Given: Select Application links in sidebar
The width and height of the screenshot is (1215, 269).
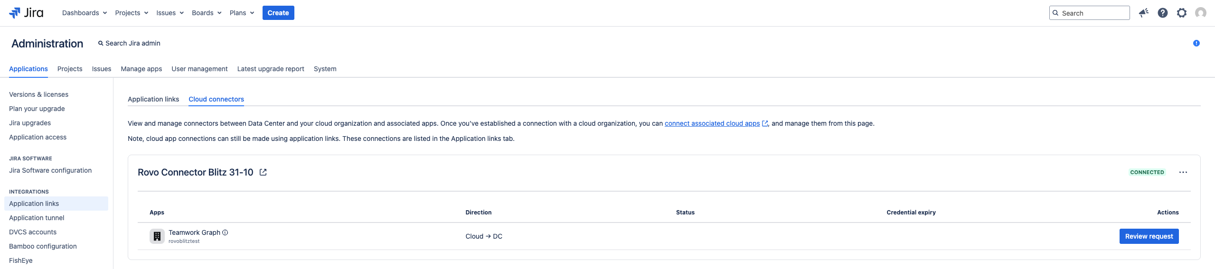Looking at the screenshot, I should tap(56, 204).
